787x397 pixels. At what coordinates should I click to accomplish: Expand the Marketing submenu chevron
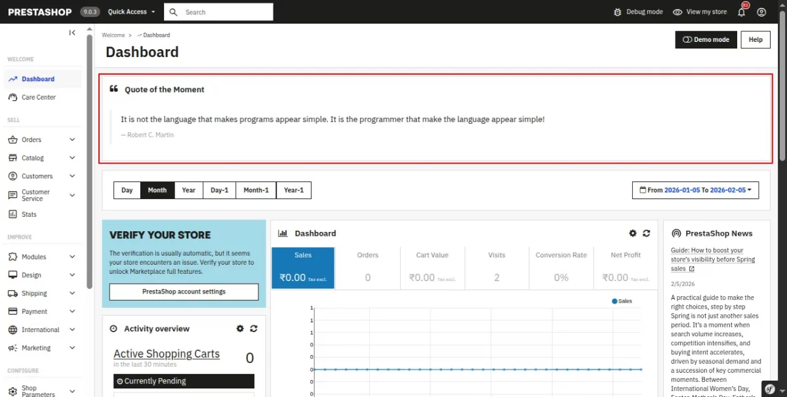pyautogui.click(x=72, y=348)
